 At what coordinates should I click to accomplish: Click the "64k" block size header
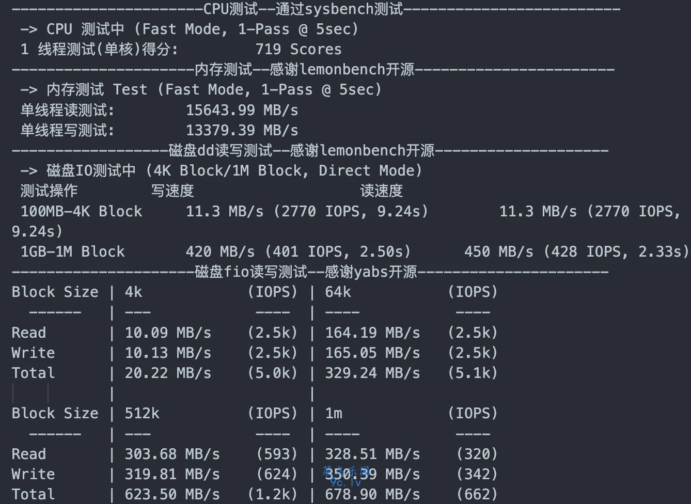[x=338, y=292]
